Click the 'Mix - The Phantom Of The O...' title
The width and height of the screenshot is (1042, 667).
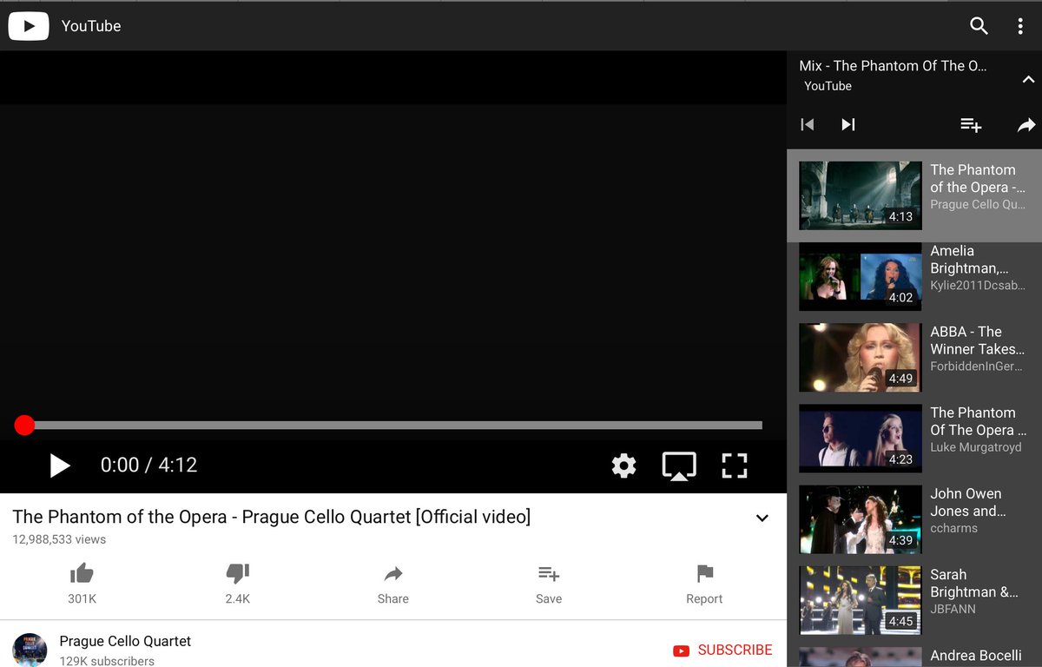point(893,66)
